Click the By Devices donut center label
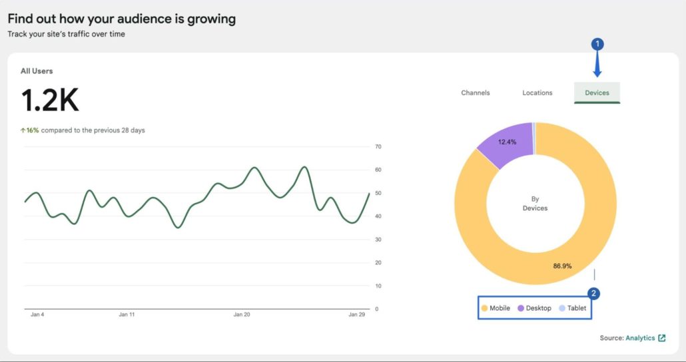The width and height of the screenshot is (686, 362). 535,204
